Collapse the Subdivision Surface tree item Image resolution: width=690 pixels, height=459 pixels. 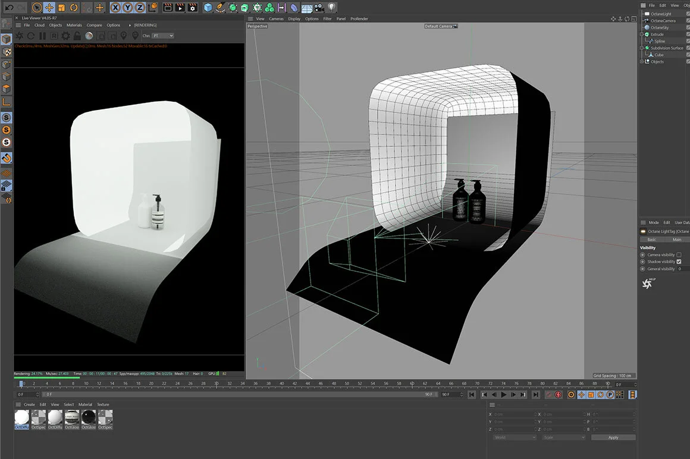642,48
